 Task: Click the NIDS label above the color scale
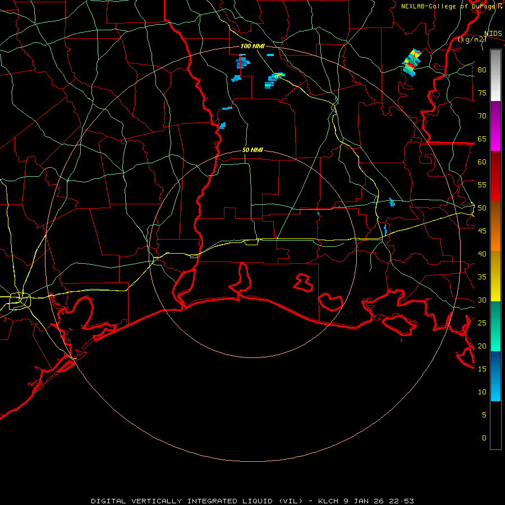[493, 34]
